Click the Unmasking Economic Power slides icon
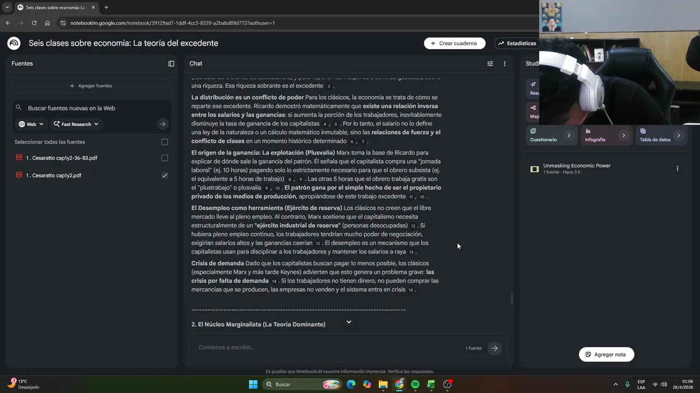Viewport: 700px width, 393px height. [x=534, y=169]
